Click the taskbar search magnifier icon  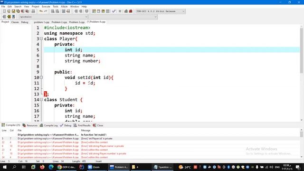point(14,167)
